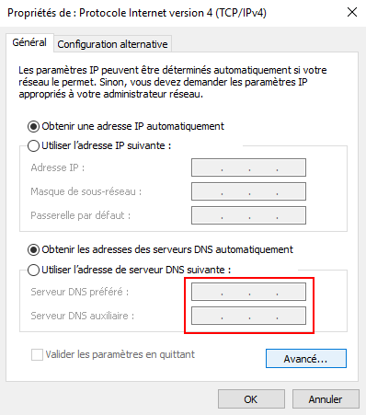Click first octet of Serveur DNS auxiliaire

click(207, 316)
